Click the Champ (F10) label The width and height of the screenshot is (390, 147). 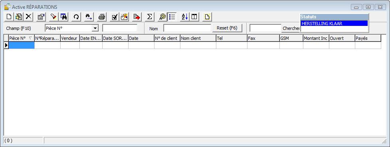click(18, 29)
